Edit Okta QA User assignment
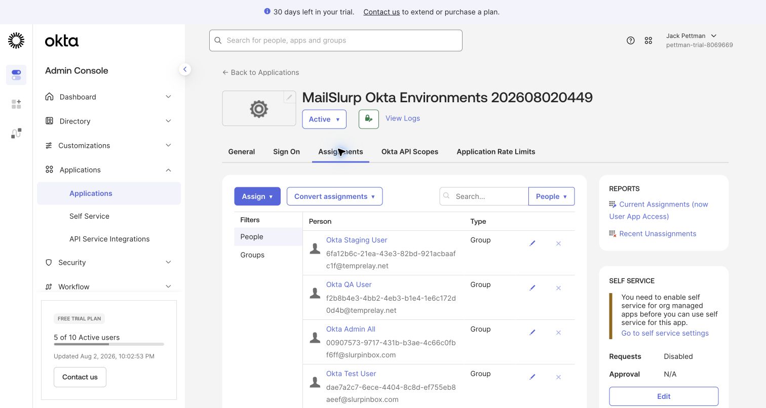 [x=532, y=288]
